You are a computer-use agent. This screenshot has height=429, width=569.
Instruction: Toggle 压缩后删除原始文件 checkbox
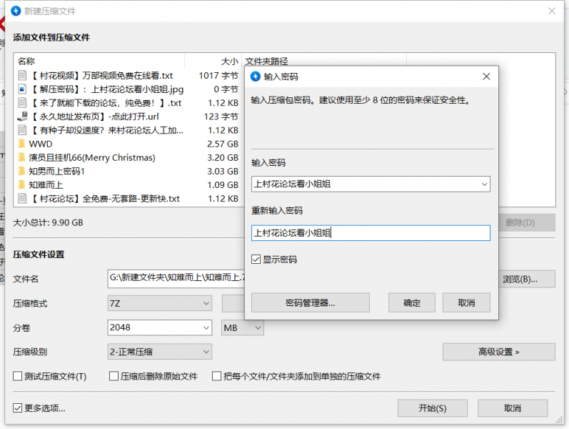[114, 377]
